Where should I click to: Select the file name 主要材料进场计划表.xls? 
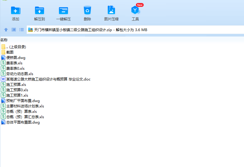pos(25,106)
